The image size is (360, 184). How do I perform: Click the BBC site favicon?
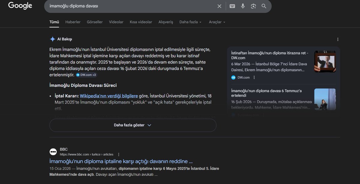click(x=53, y=152)
